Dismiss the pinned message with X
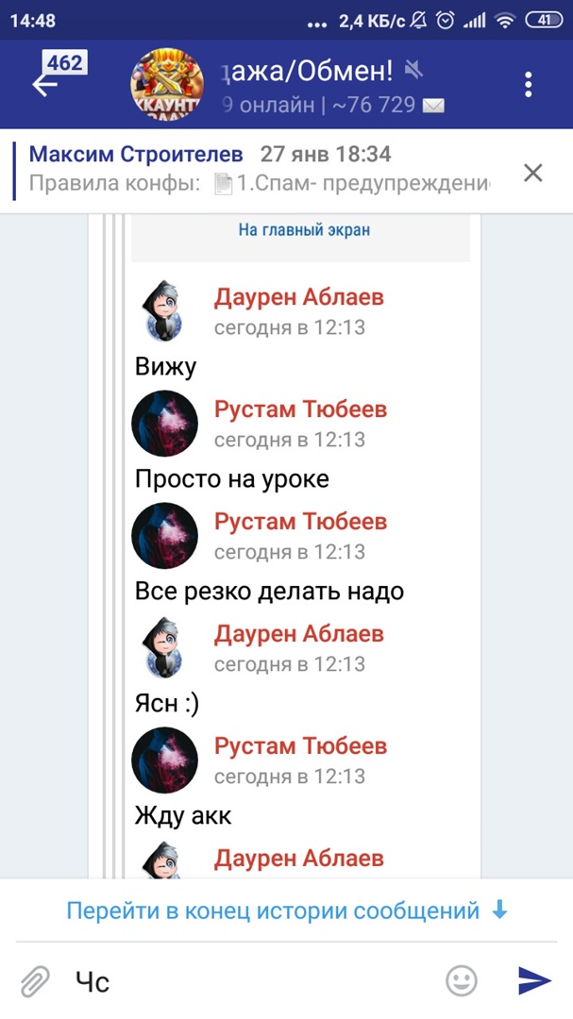573x1019 pixels. click(x=532, y=173)
